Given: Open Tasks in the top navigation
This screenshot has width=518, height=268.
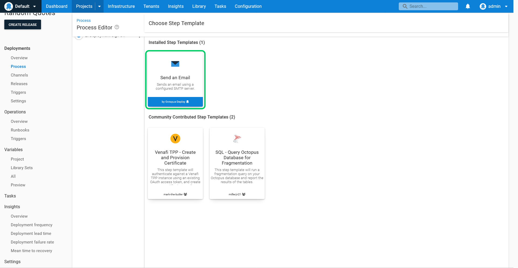Looking at the screenshot, I should coord(220,6).
